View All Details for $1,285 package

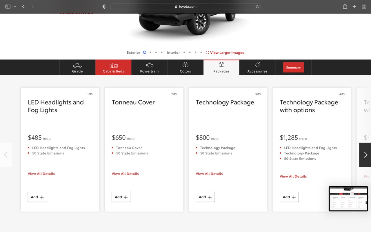[x=293, y=176]
